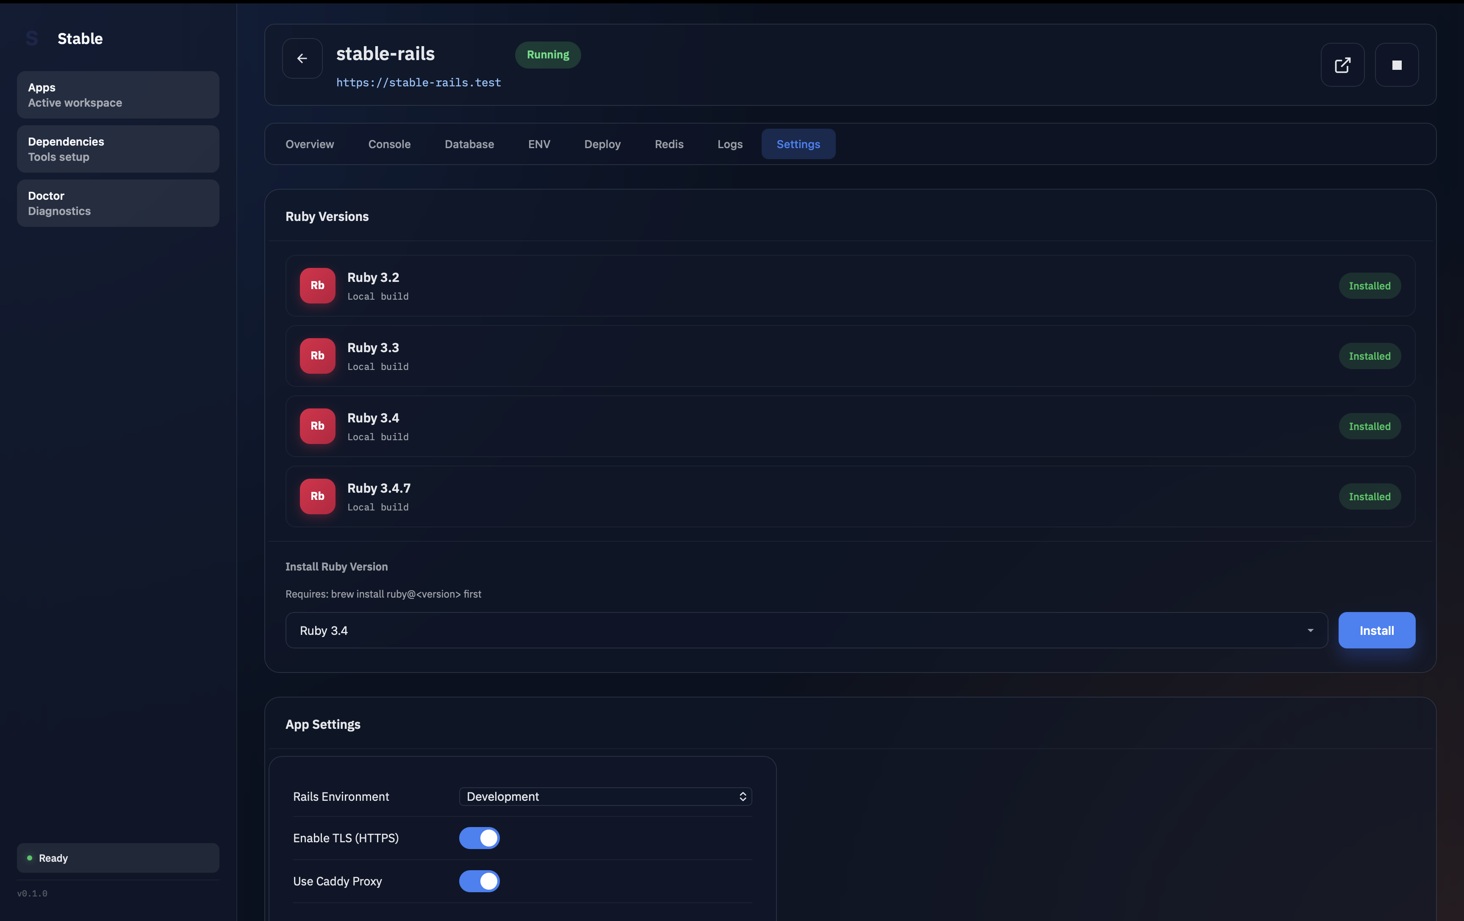Click the Rb icon in the Ruby 3.4 row
1464x921 pixels.
coord(317,426)
